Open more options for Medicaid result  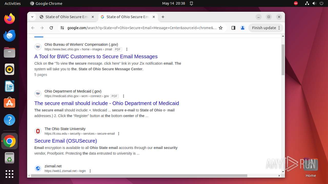click(x=124, y=96)
